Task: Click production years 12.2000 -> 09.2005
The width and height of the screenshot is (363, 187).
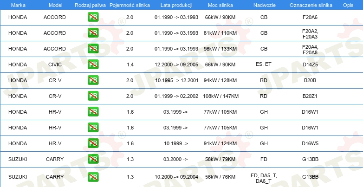Action: pos(176,64)
